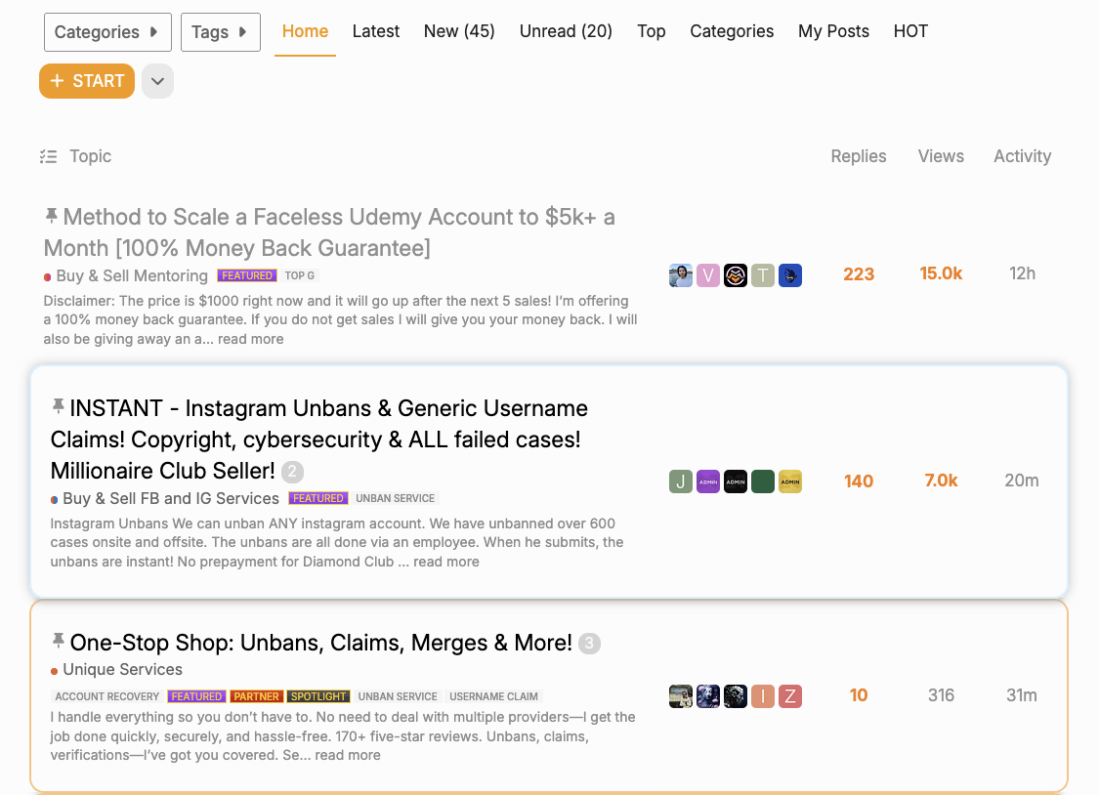Open first photo avatar on One-Stop Shop topic
Screen dimensions: 1099x795
681,696
